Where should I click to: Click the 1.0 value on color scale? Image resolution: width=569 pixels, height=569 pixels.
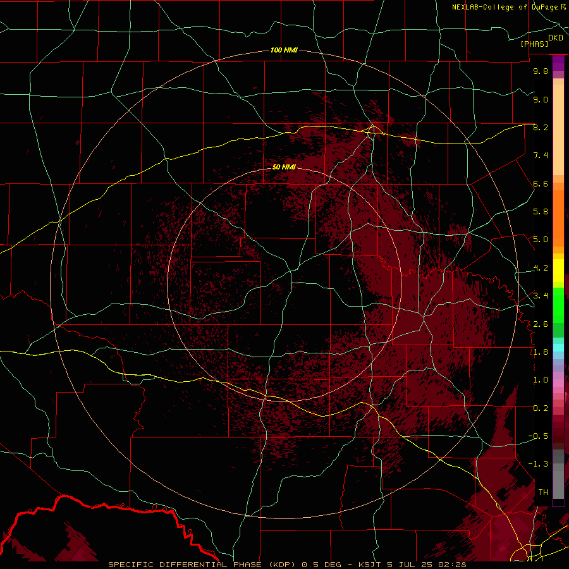pos(541,380)
